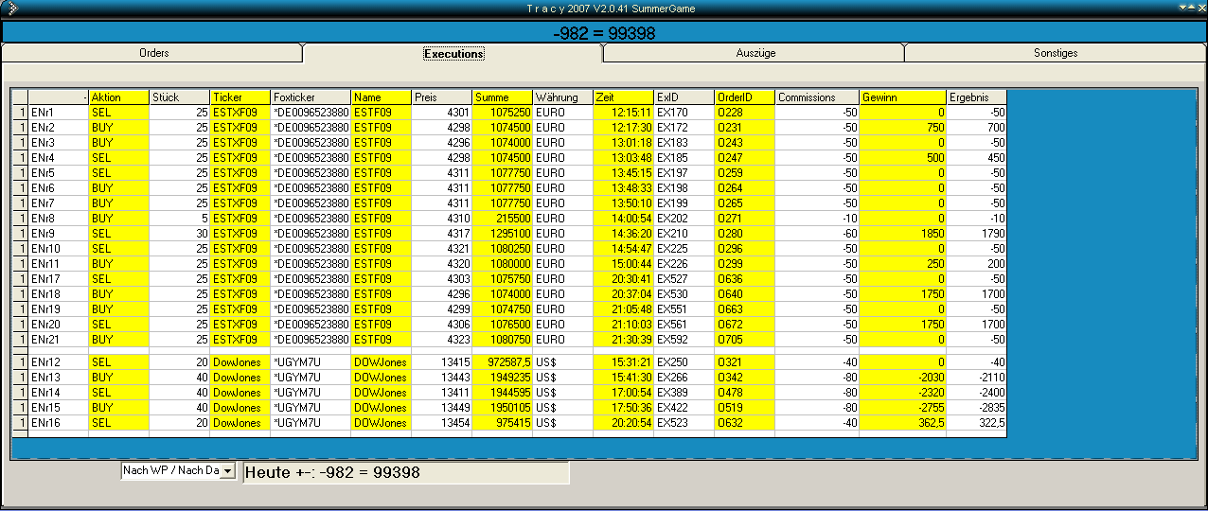
Task: Open the Orders tab
Action: tap(153, 53)
